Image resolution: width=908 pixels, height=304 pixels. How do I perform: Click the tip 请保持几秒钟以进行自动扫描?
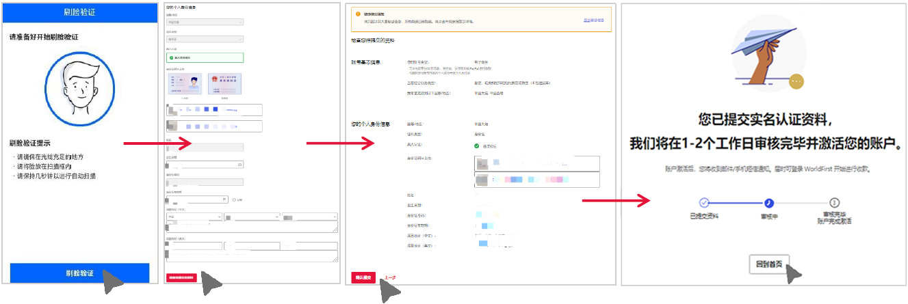[55, 176]
